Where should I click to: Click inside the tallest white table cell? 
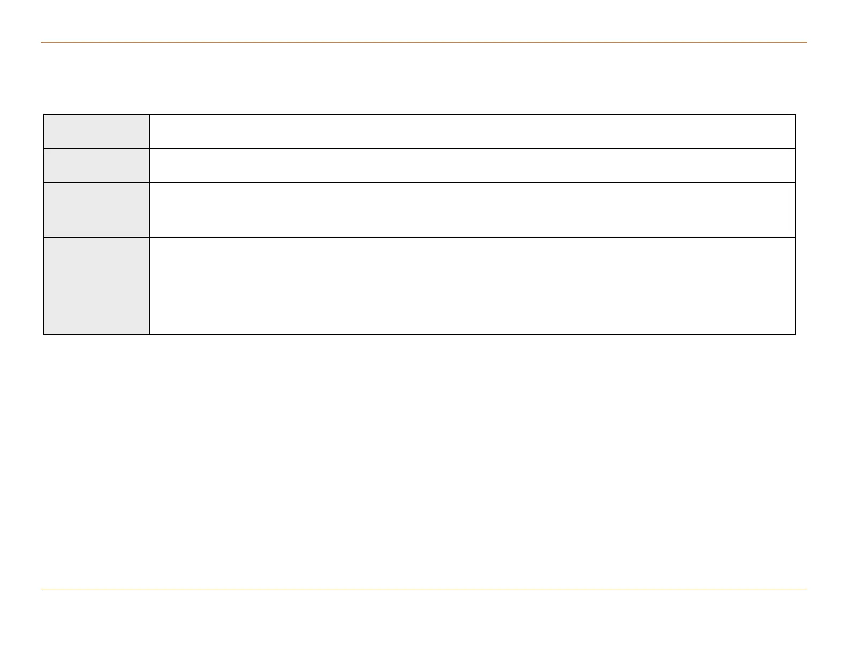(472, 286)
